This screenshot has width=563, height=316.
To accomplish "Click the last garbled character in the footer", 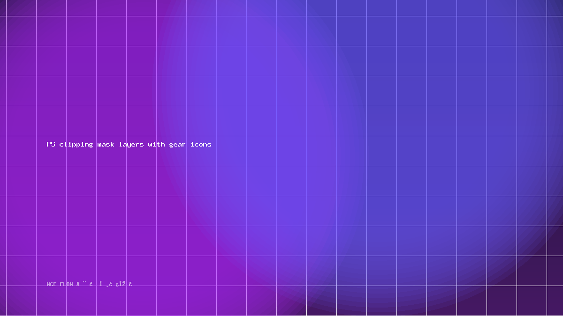I will (x=131, y=284).
